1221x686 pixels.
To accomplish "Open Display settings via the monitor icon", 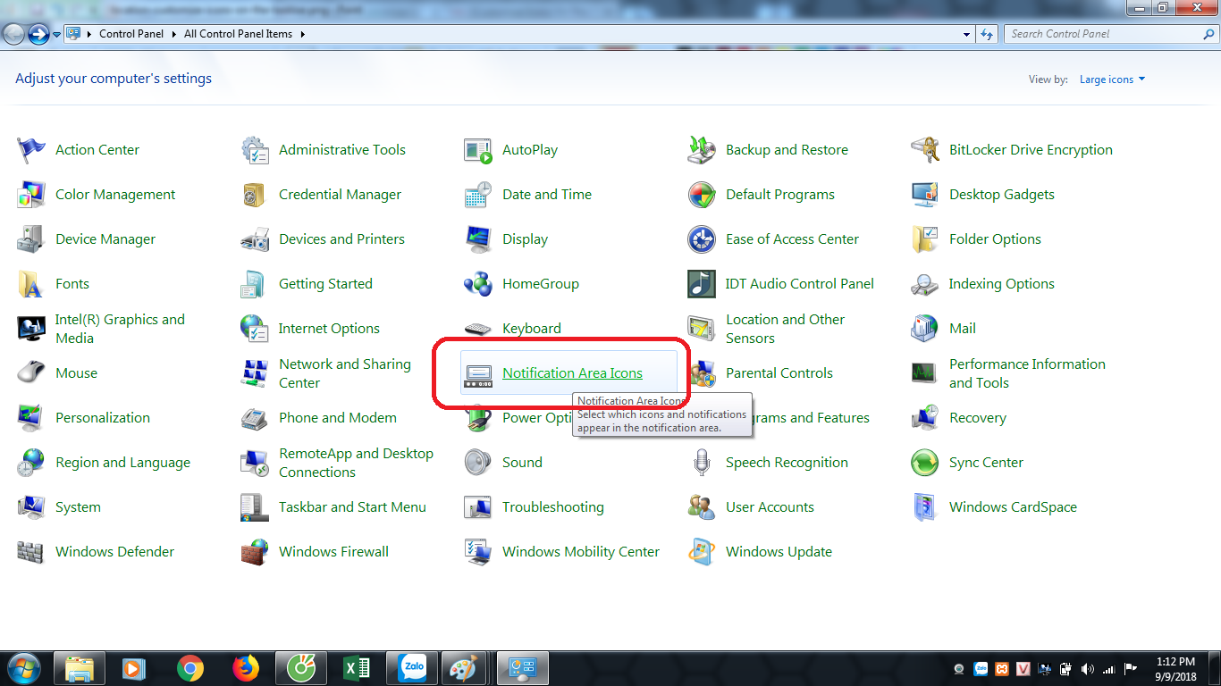I will (x=477, y=238).
